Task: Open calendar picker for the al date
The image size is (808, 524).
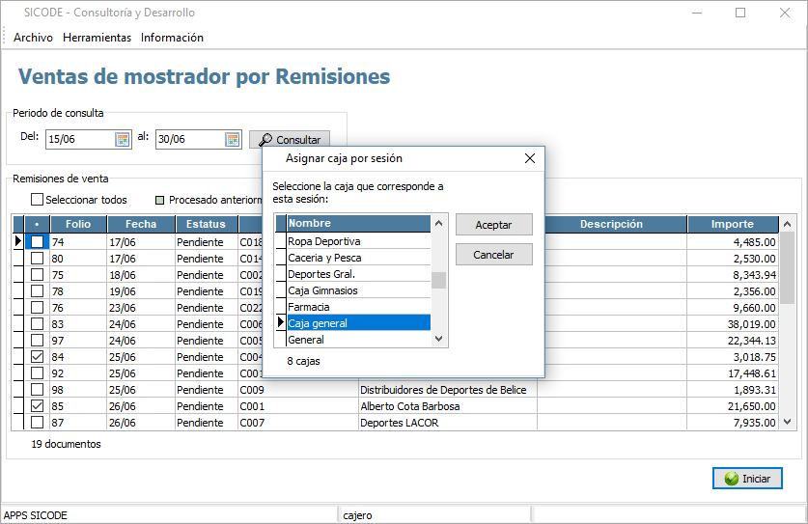Action: (x=233, y=139)
